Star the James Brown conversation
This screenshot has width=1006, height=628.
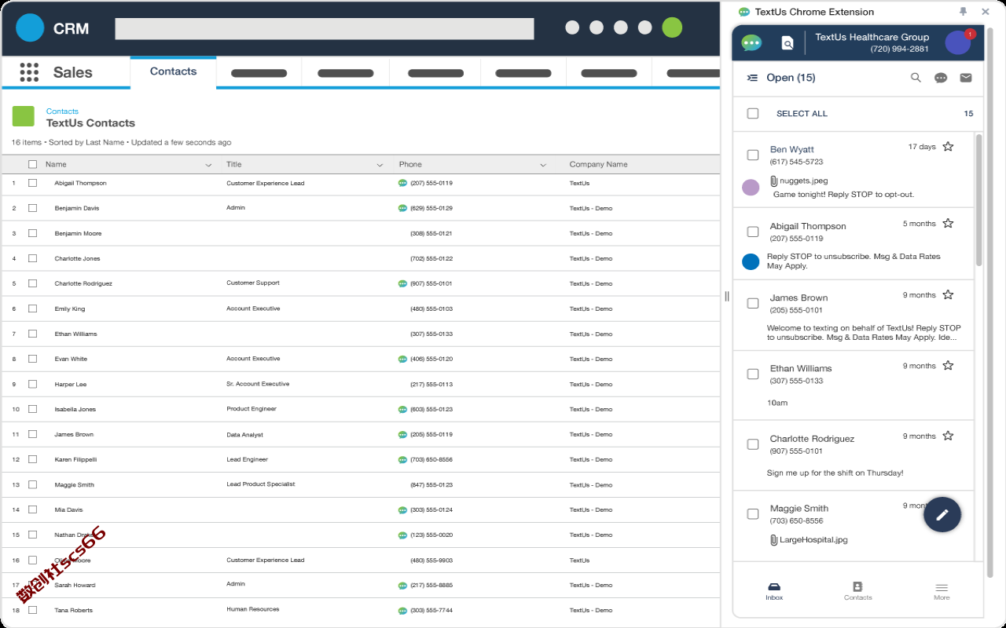click(x=948, y=295)
